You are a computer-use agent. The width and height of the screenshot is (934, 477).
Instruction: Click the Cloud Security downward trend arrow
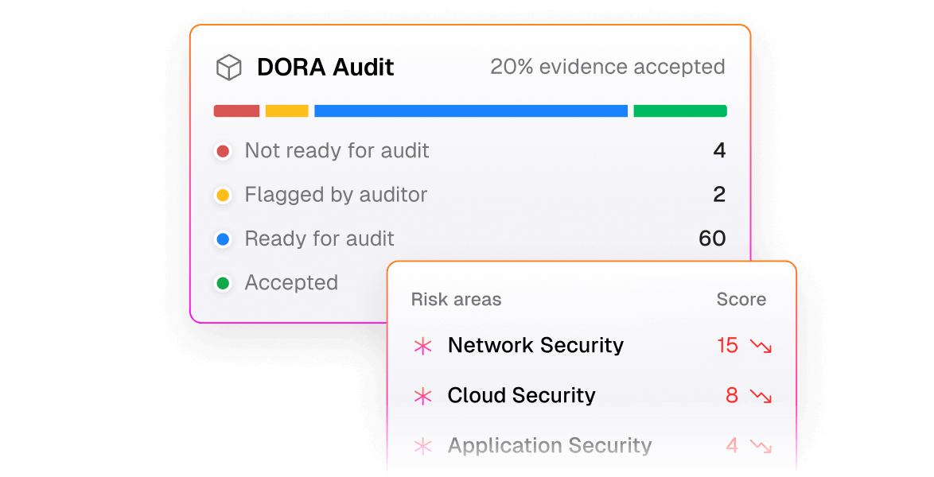761,395
